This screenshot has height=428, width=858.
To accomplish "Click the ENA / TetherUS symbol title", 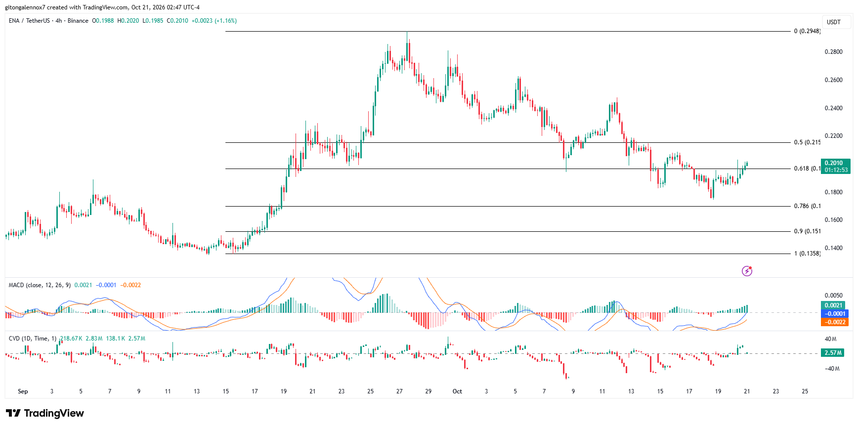I will (x=29, y=21).
